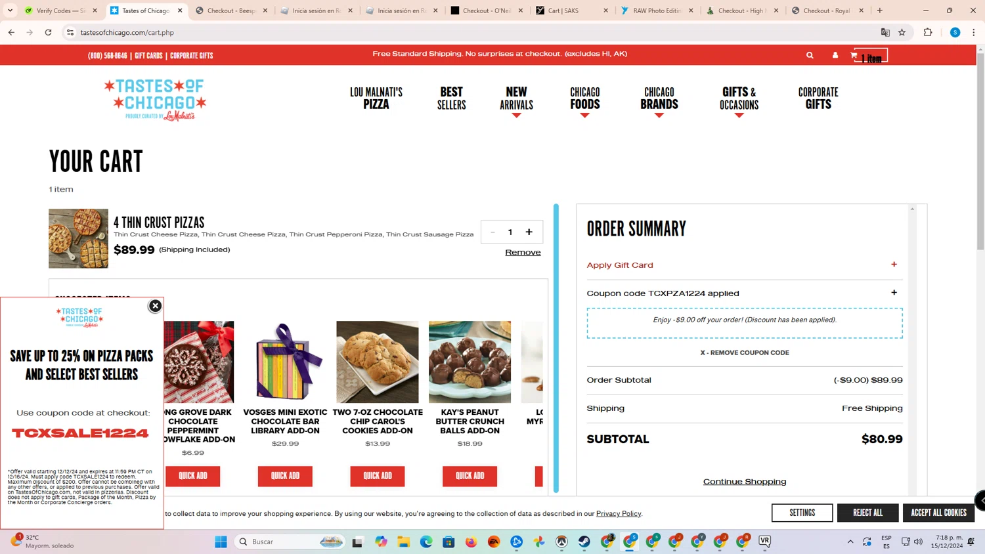This screenshot has height=554, width=985.
Task: Open a new browser tab
Action: click(x=880, y=11)
